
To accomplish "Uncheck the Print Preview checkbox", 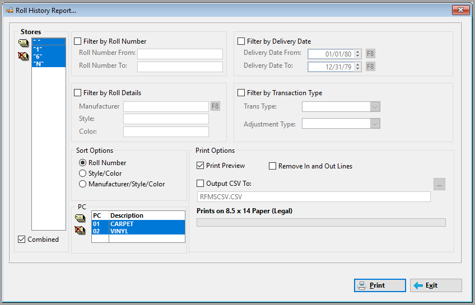I will [x=200, y=166].
